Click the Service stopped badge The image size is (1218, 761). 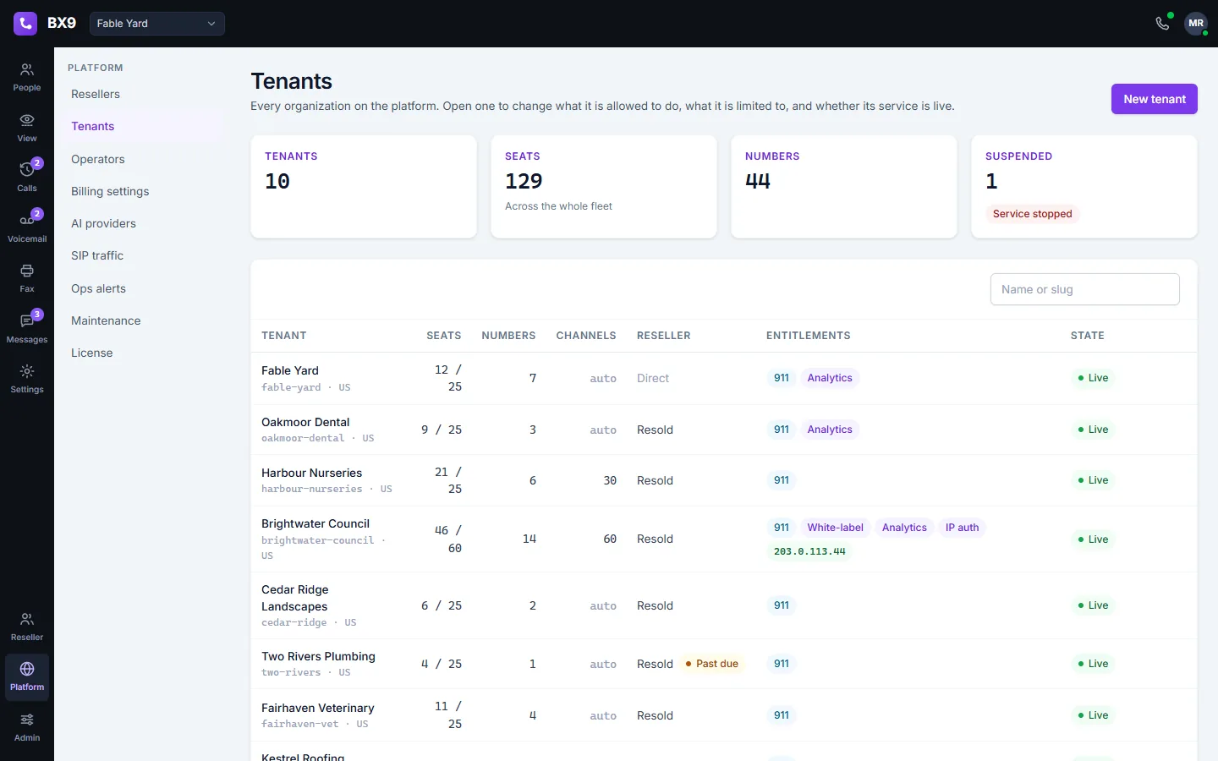pyautogui.click(x=1032, y=214)
